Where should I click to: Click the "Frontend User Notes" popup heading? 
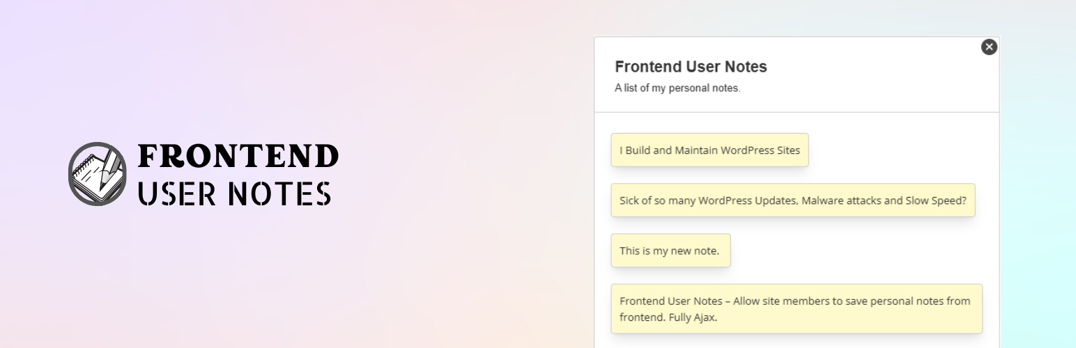click(x=691, y=67)
